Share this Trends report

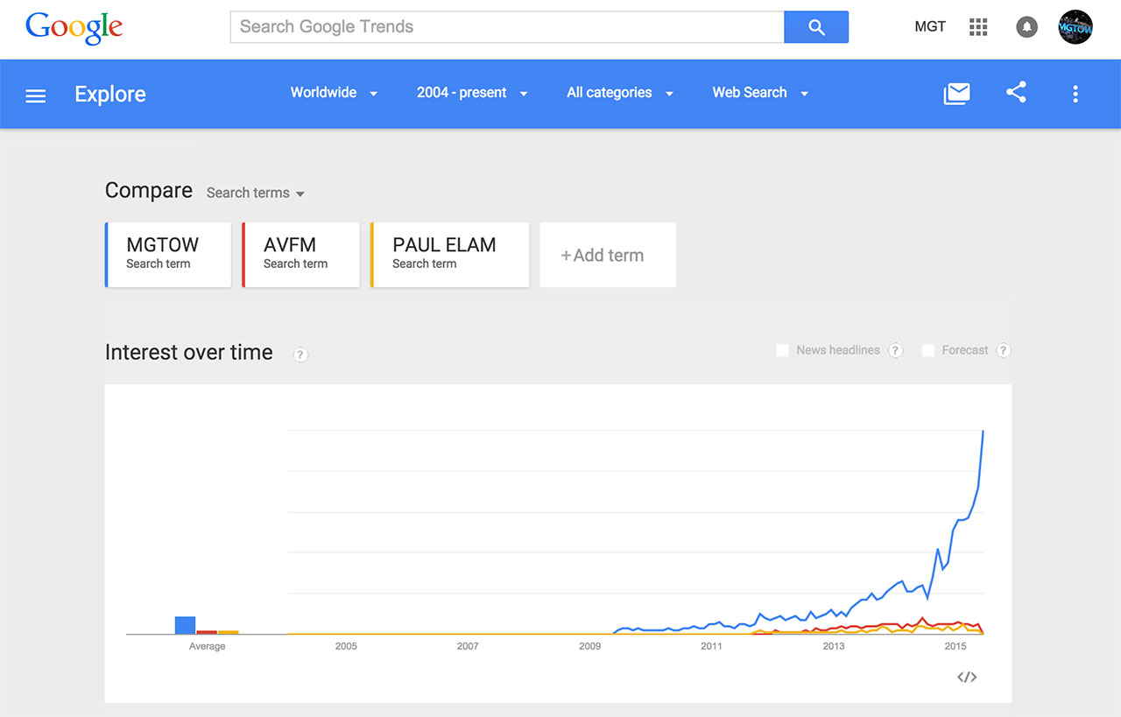click(x=1016, y=93)
